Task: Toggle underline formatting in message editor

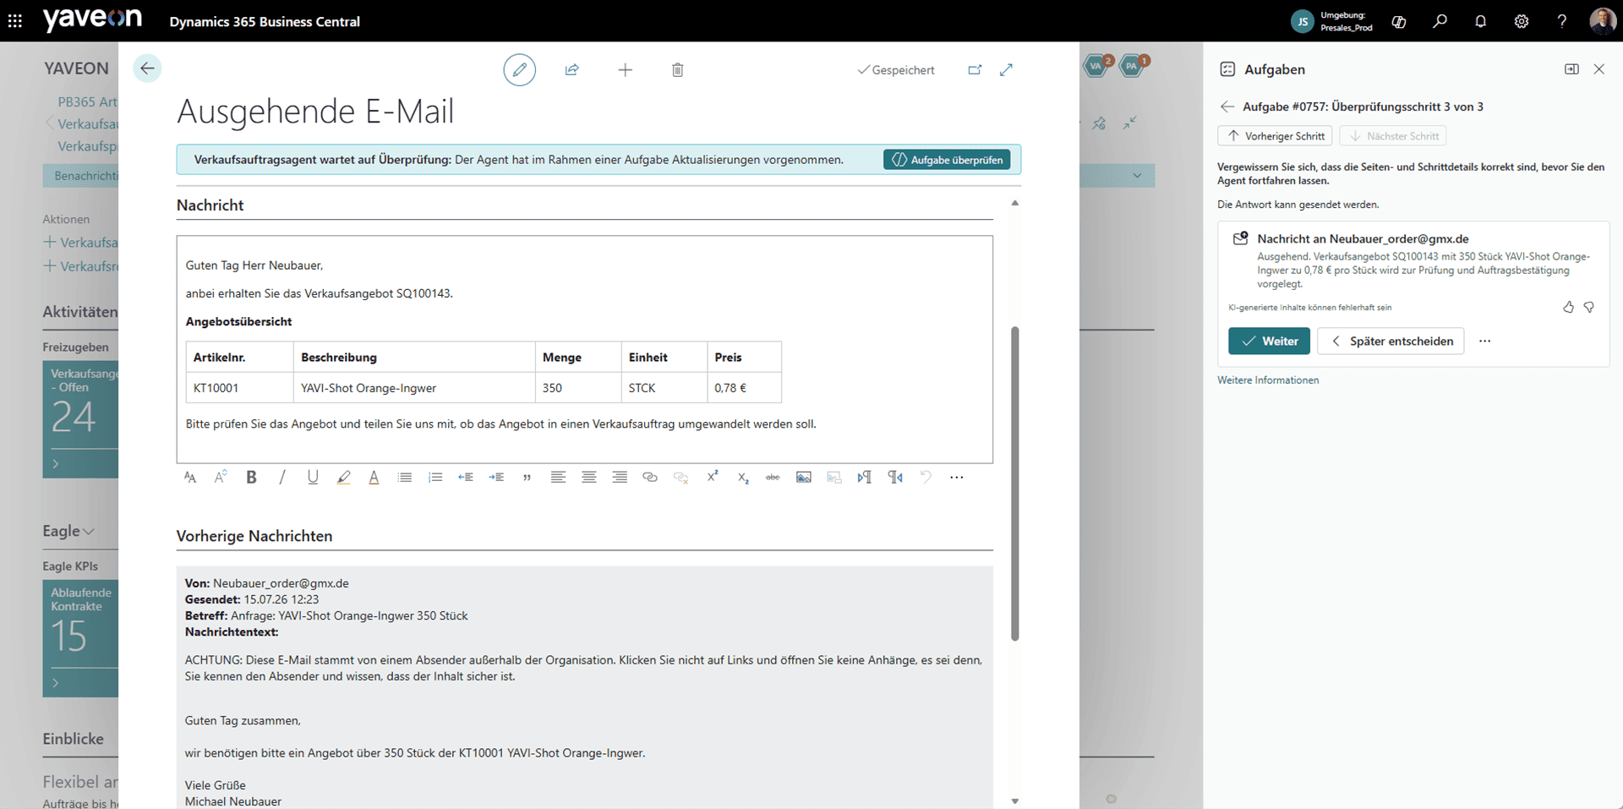Action: tap(313, 478)
